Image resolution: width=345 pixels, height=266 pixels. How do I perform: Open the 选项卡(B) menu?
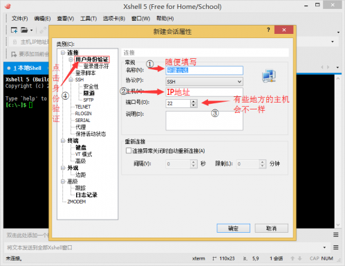pos(114,19)
